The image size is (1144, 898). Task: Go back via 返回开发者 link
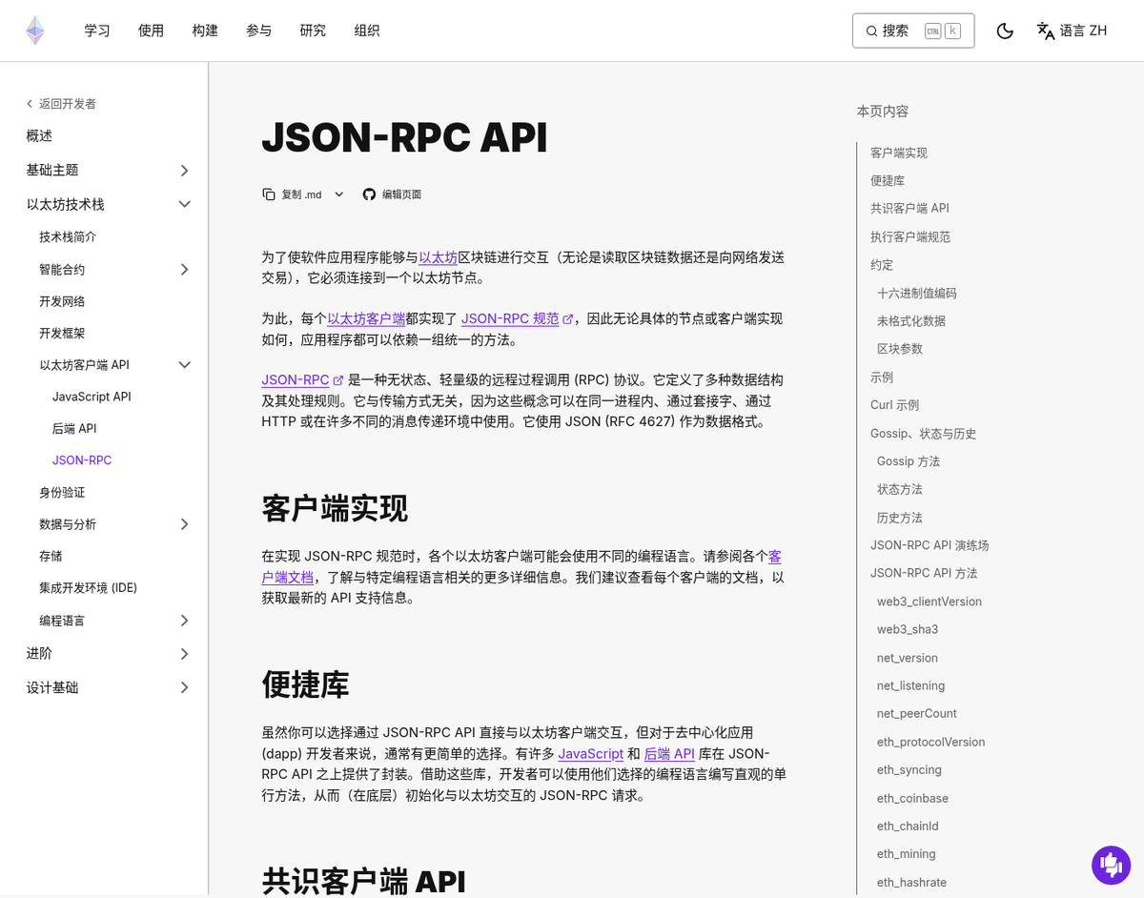pos(61,104)
